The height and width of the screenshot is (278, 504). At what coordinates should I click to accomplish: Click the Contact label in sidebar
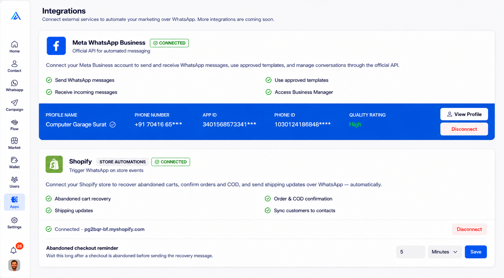pos(14,71)
